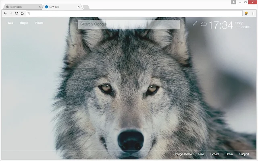Viewport: 258px width, 161px height.
Task: Click the pen customize icon
Action: pyautogui.click(x=195, y=24)
